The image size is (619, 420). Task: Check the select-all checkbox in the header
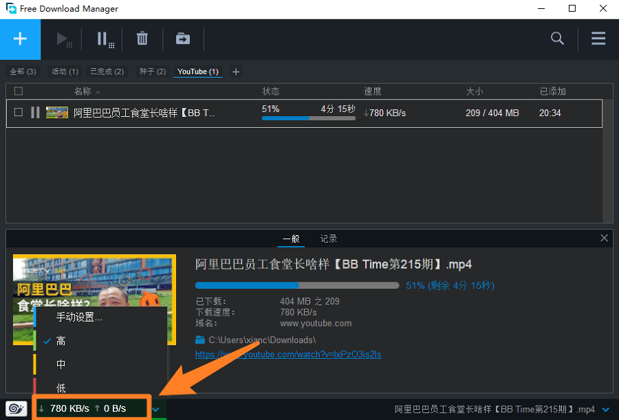tap(19, 91)
